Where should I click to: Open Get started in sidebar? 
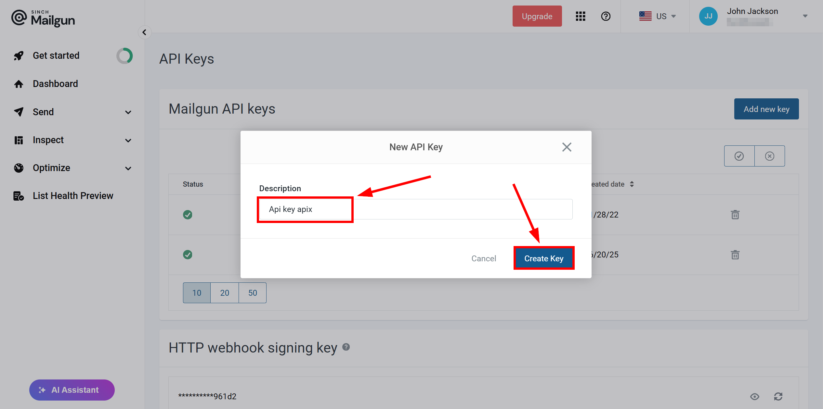pyautogui.click(x=56, y=56)
